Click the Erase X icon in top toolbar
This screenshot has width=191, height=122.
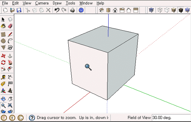click(48, 10)
